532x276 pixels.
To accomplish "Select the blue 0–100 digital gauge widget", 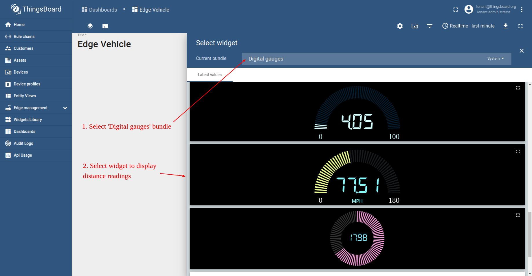I will [357, 112].
